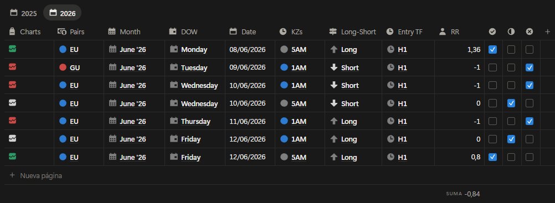Add a row via Nueva página

(36, 175)
